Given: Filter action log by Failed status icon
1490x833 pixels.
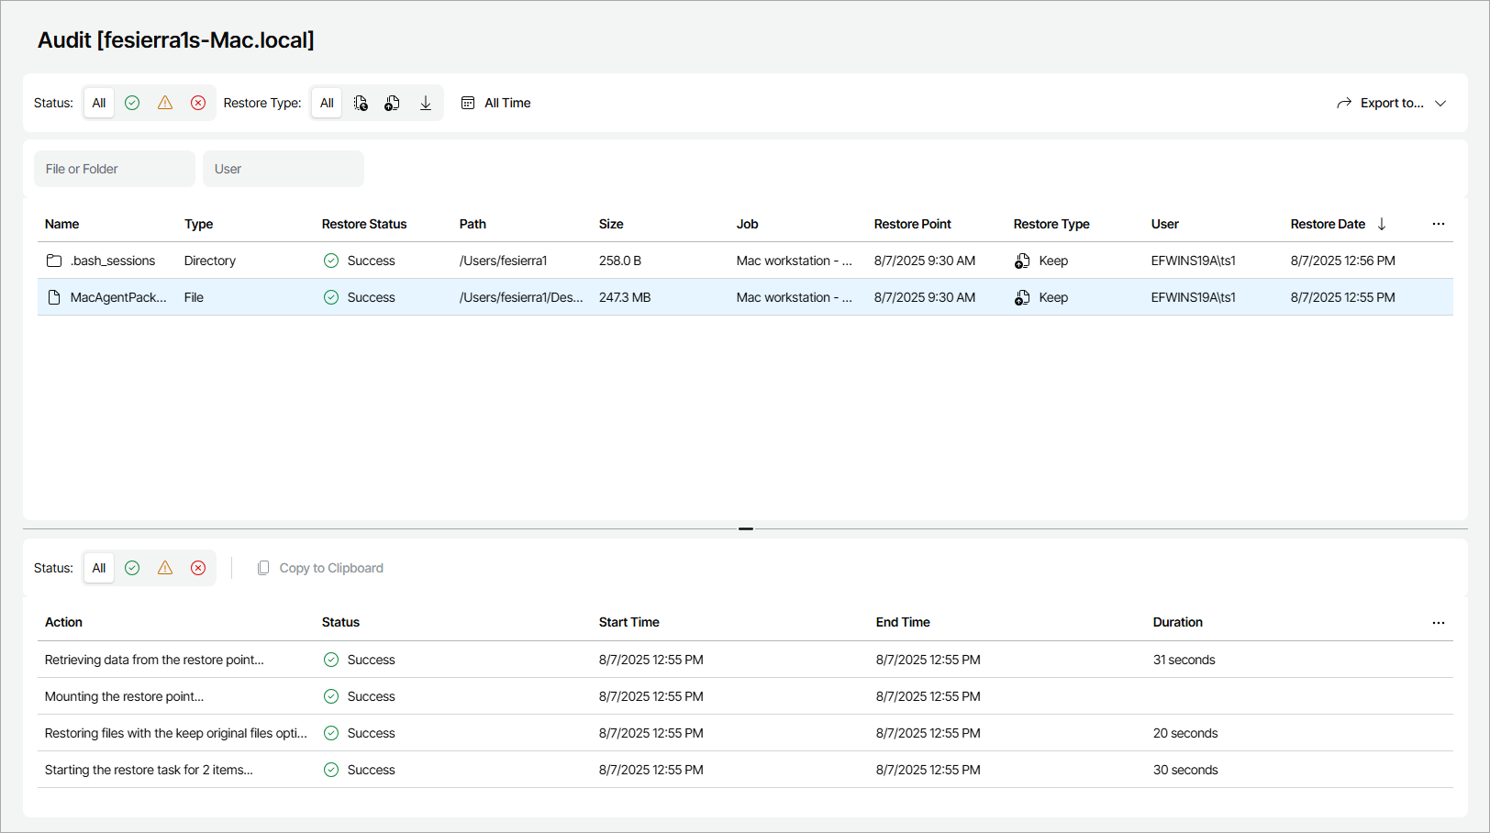Looking at the screenshot, I should click(x=198, y=568).
